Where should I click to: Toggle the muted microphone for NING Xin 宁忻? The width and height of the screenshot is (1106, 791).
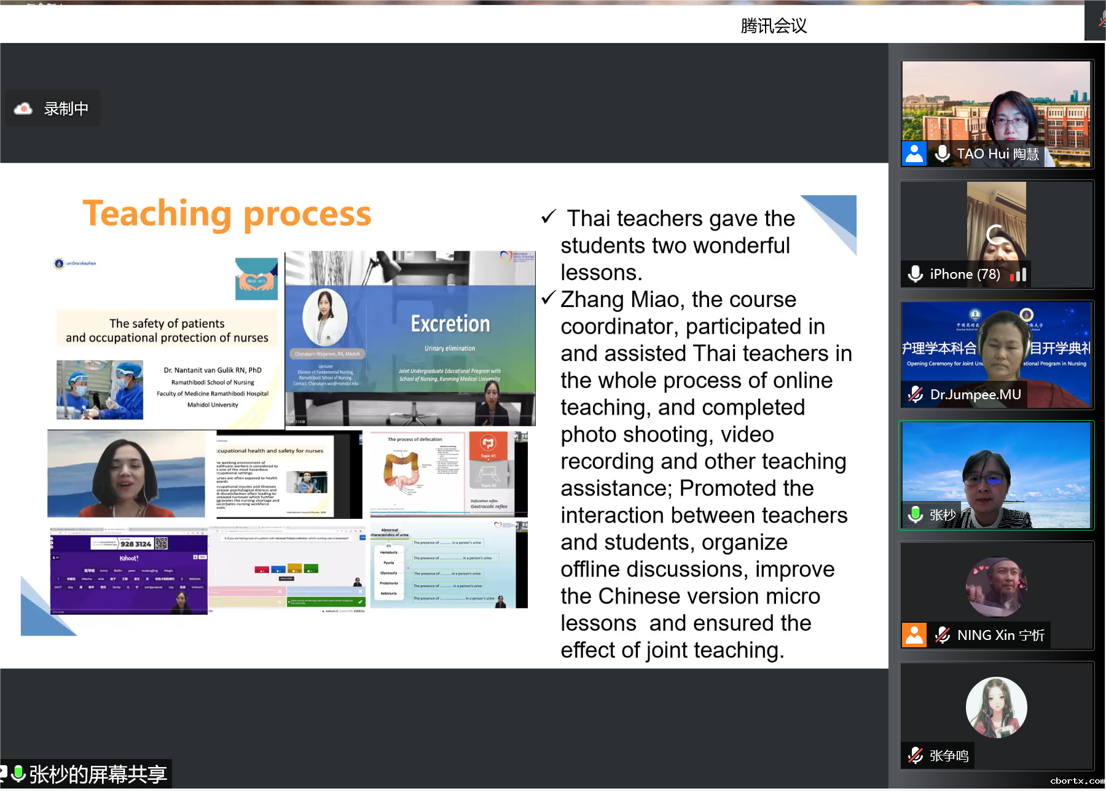(943, 635)
